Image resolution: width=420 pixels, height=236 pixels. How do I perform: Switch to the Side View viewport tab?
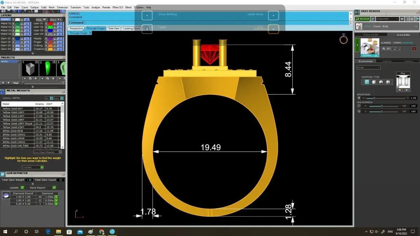click(114, 28)
